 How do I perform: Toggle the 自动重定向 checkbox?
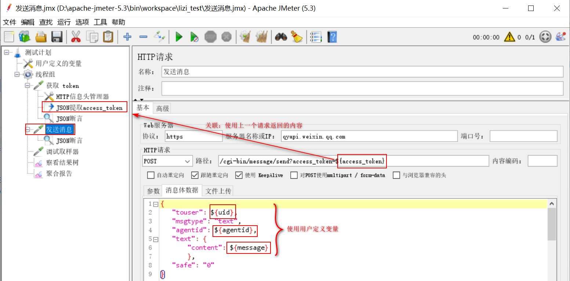[150, 175]
